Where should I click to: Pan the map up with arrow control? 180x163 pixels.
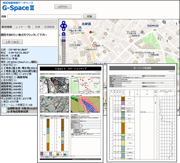click(x=63, y=23)
